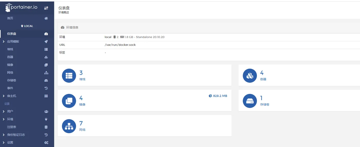Open 镜像 from the sidebar menu
Viewport: 360px width, 147px height.
coord(10,65)
